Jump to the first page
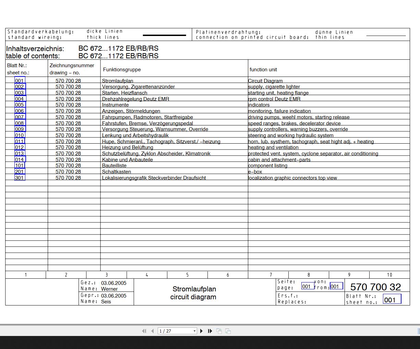Image resolution: width=420 pixels, height=349 pixels. 144,331
